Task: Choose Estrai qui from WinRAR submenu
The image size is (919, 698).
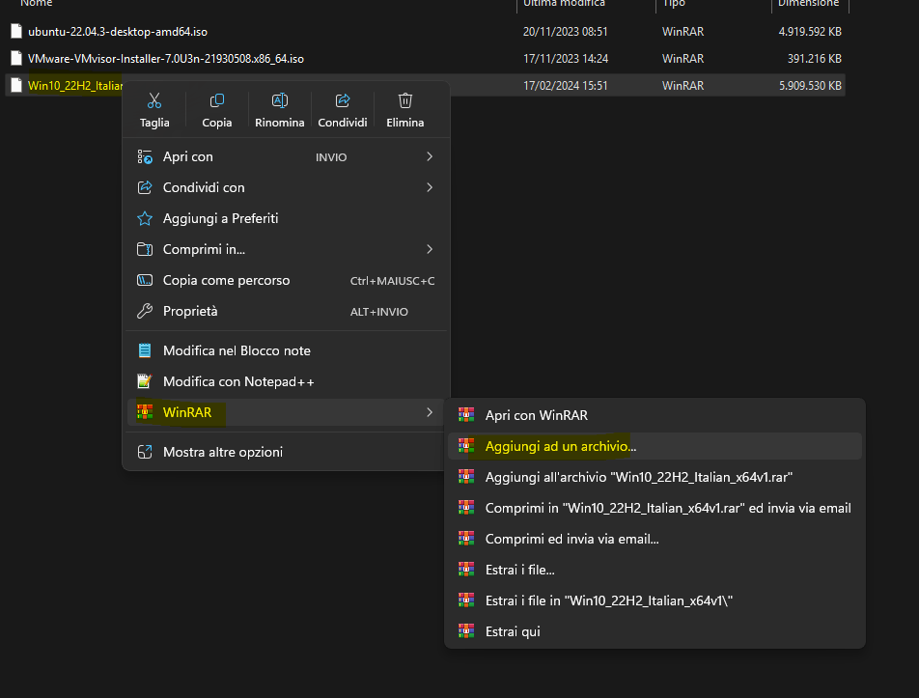Action: [x=513, y=631]
